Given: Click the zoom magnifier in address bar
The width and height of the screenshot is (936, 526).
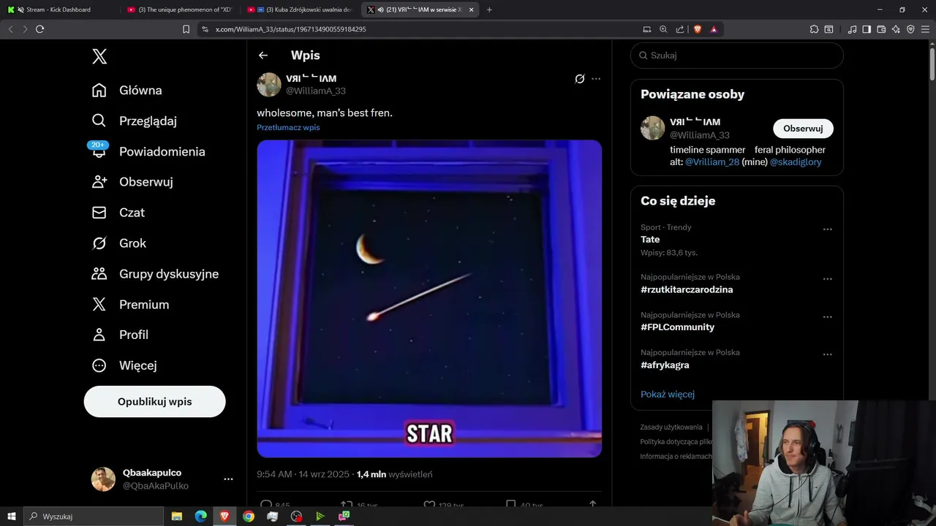Looking at the screenshot, I should pos(663,29).
